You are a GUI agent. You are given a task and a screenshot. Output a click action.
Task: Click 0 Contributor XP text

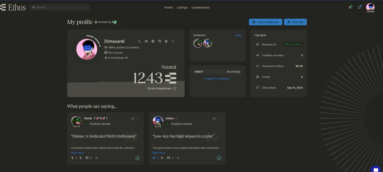pos(118,58)
